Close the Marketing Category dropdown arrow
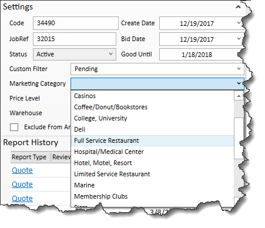Viewport: 265px width, 228px height. click(x=239, y=83)
